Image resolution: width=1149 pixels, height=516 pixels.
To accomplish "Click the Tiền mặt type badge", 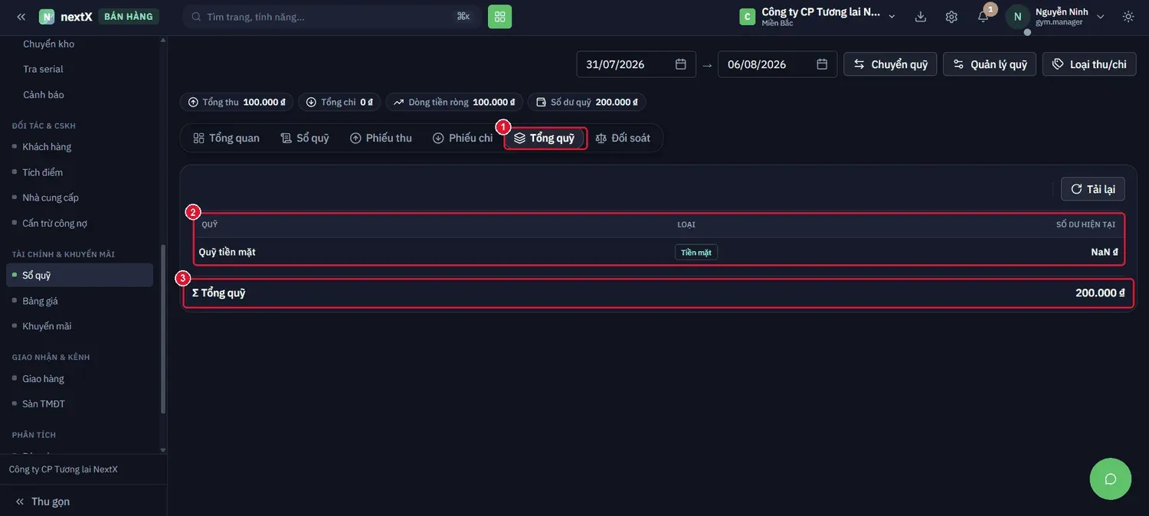I will [x=696, y=252].
